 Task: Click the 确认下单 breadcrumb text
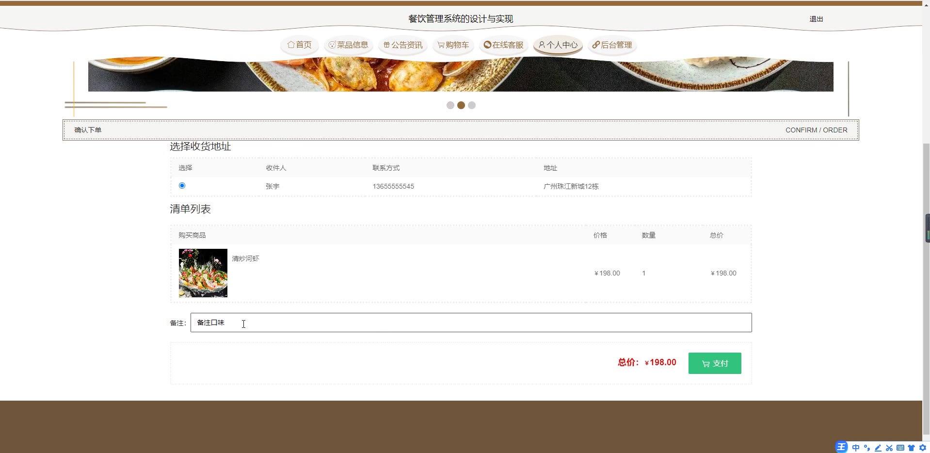[88, 130]
